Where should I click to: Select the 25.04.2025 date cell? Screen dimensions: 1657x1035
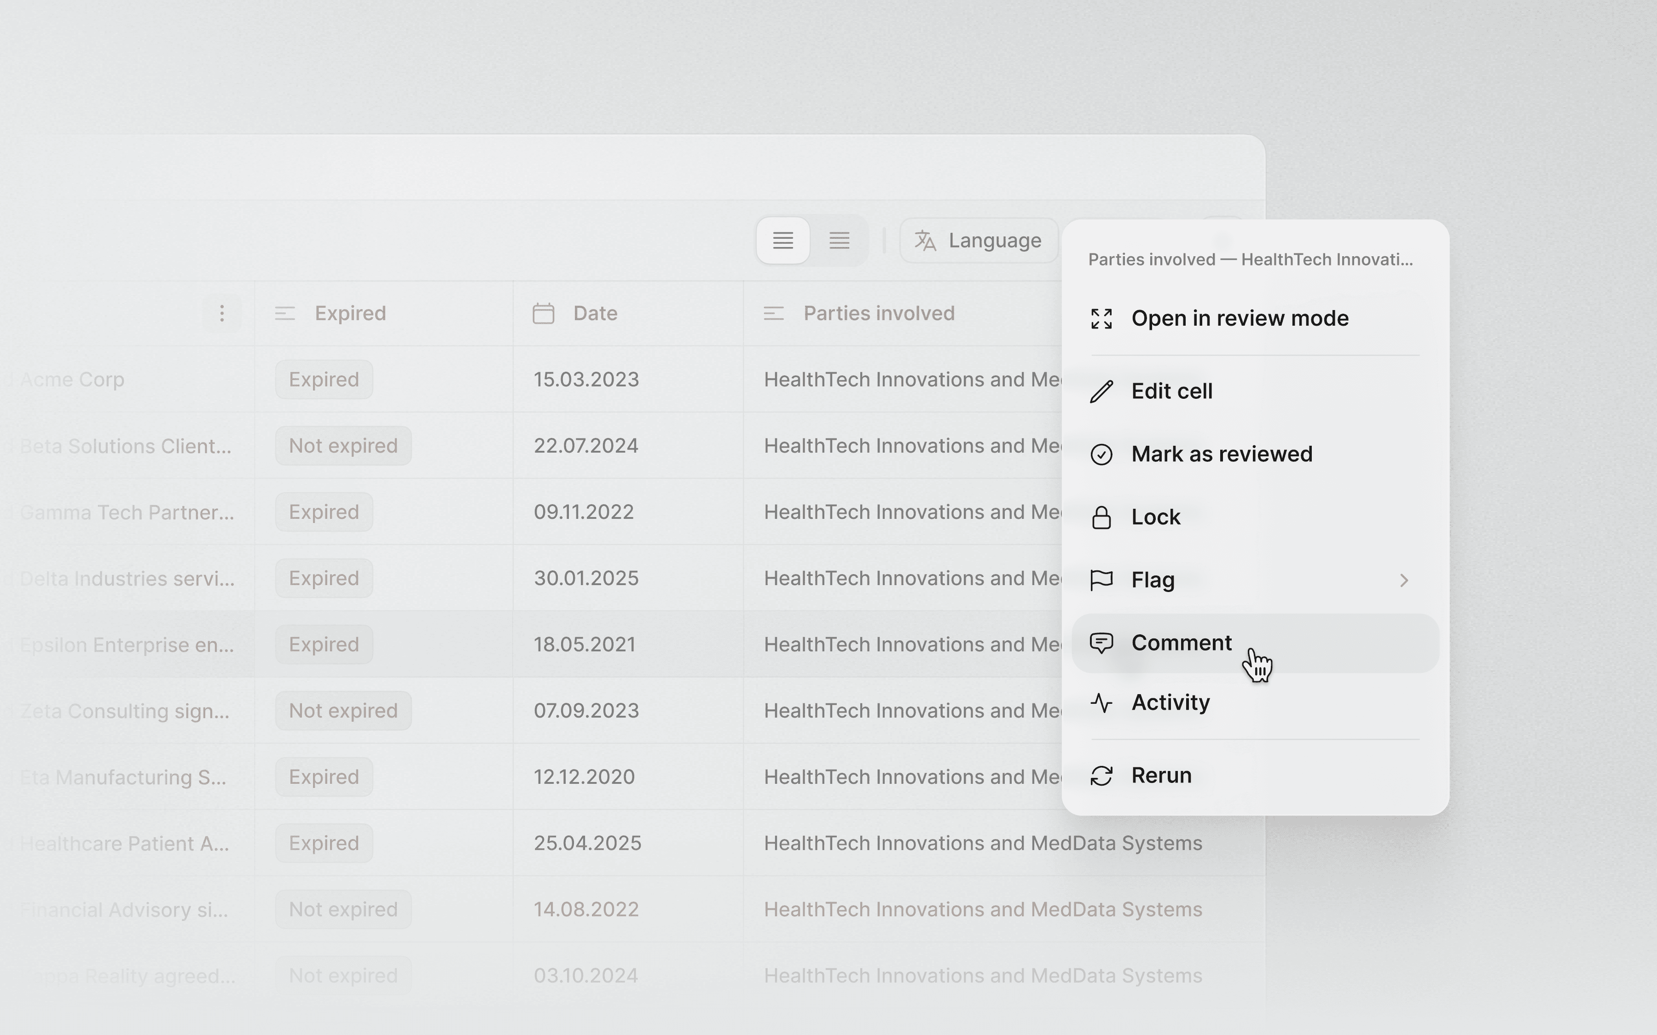pos(587,843)
